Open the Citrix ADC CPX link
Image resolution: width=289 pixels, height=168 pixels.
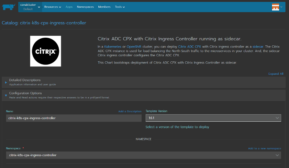[189, 47]
